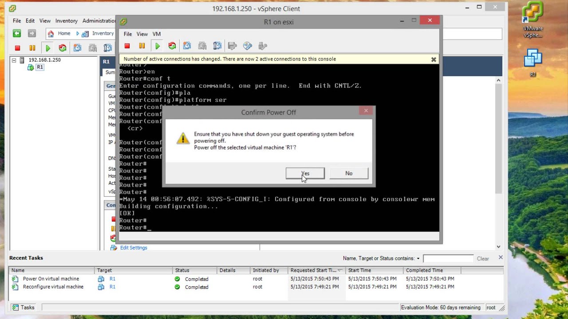Click Initiated by column header
Image resolution: width=568 pixels, height=319 pixels.
(x=268, y=270)
